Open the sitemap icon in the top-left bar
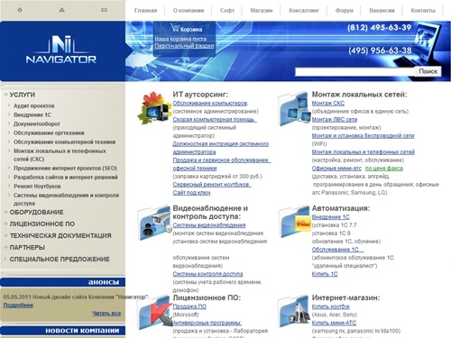This screenshot has width=451, height=338. tap(62, 10)
